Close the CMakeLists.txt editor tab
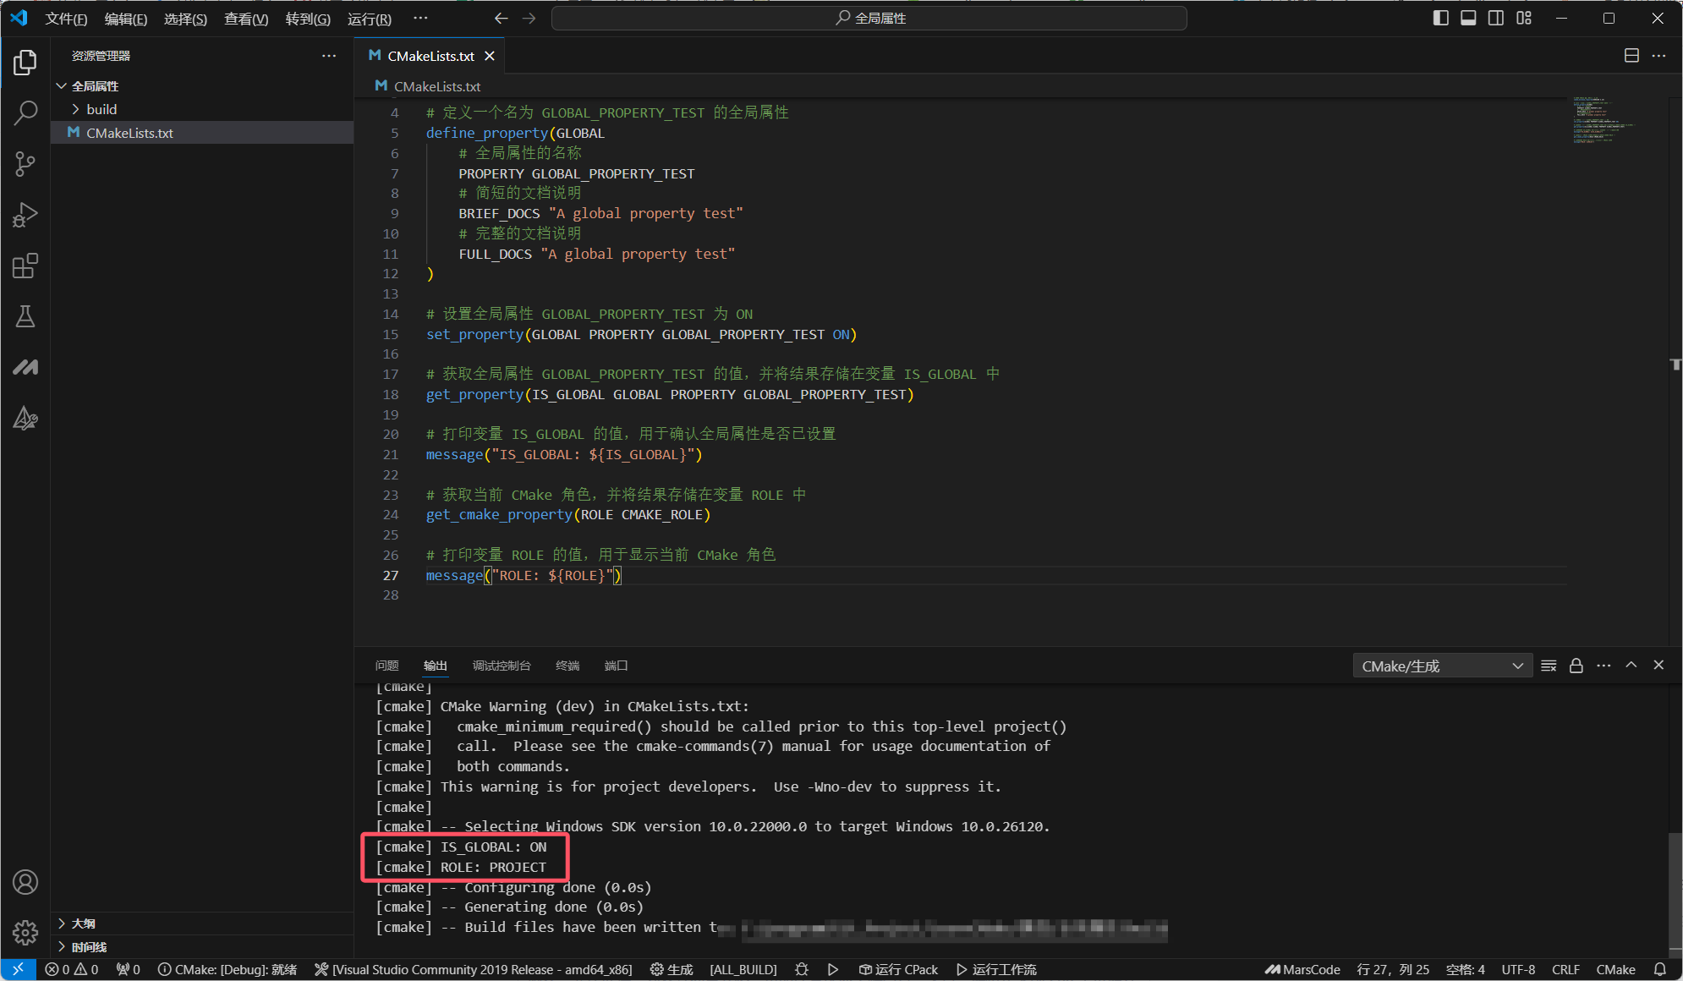 490,56
